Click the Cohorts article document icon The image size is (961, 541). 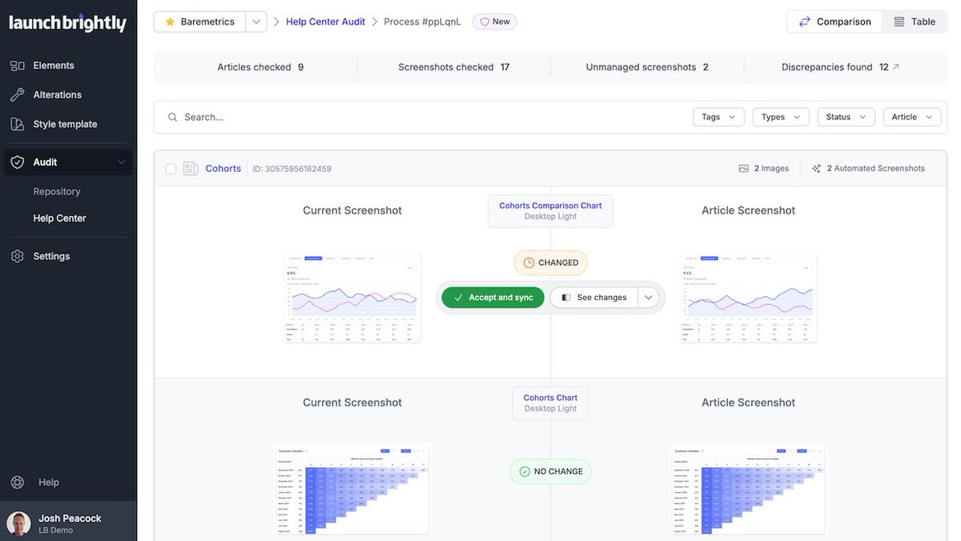[x=191, y=168]
